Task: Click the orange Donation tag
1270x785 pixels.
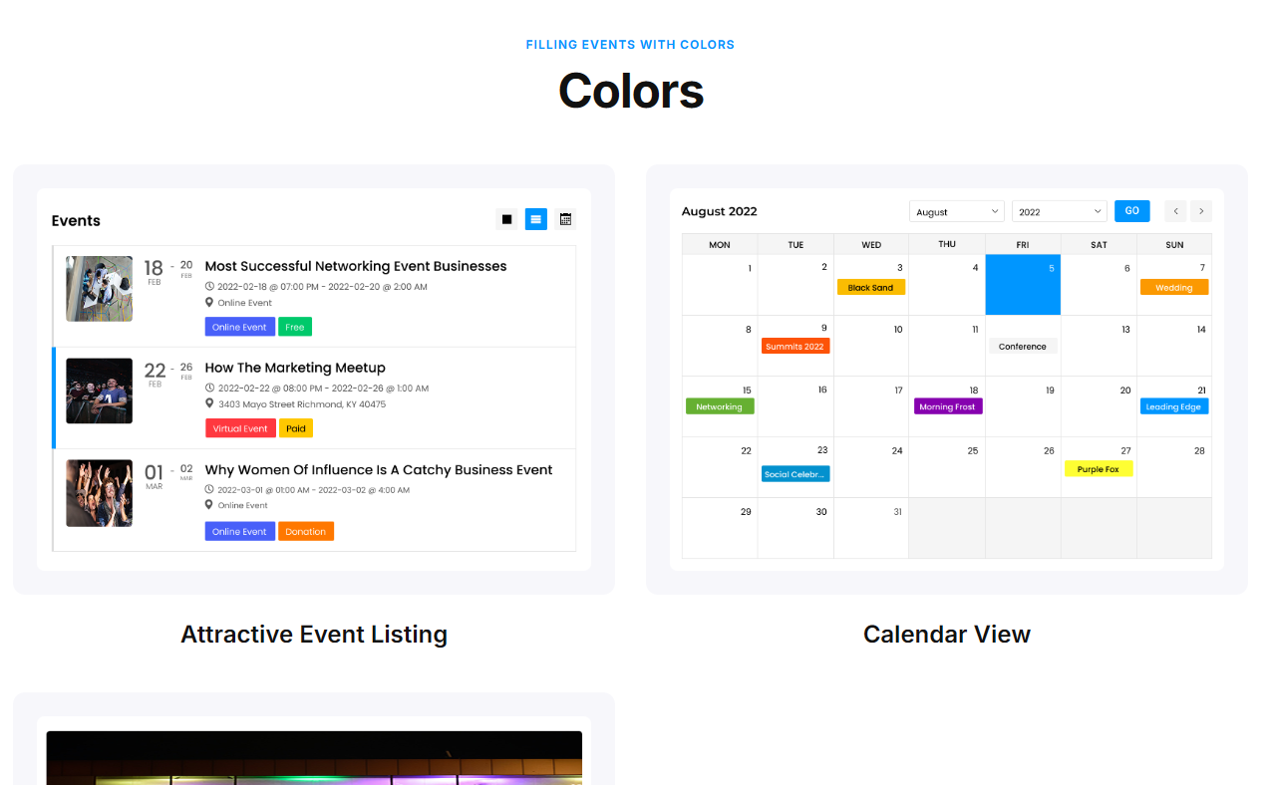Action: (306, 532)
